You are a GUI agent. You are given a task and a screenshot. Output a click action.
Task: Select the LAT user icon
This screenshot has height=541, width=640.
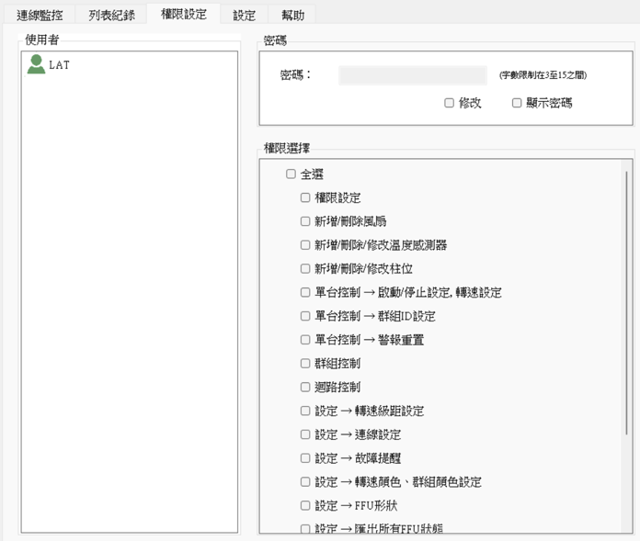coord(37,64)
